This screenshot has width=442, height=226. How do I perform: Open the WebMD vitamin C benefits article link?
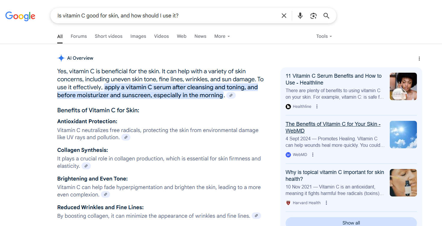click(333, 127)
